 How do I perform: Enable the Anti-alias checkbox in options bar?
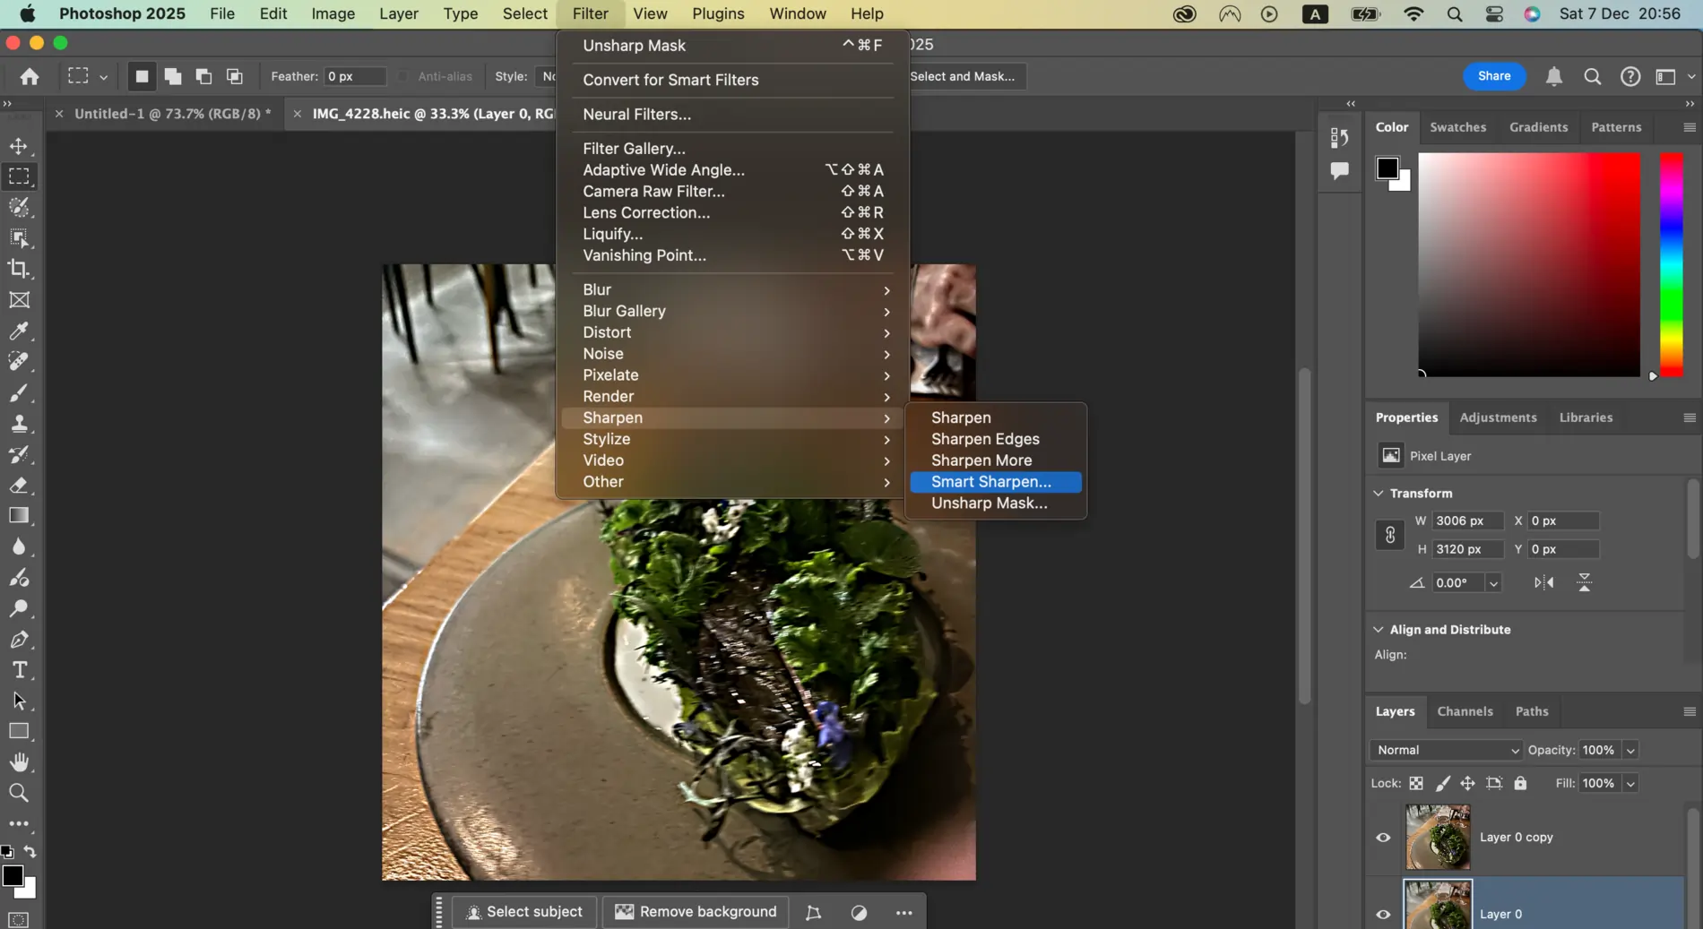[402, 76]
